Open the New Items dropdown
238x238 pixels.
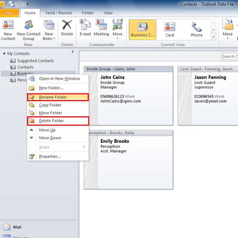[49, 30]
